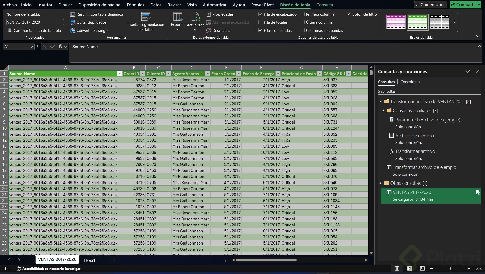
Task: Select the green table style swatch
Action: click(418, 22)
